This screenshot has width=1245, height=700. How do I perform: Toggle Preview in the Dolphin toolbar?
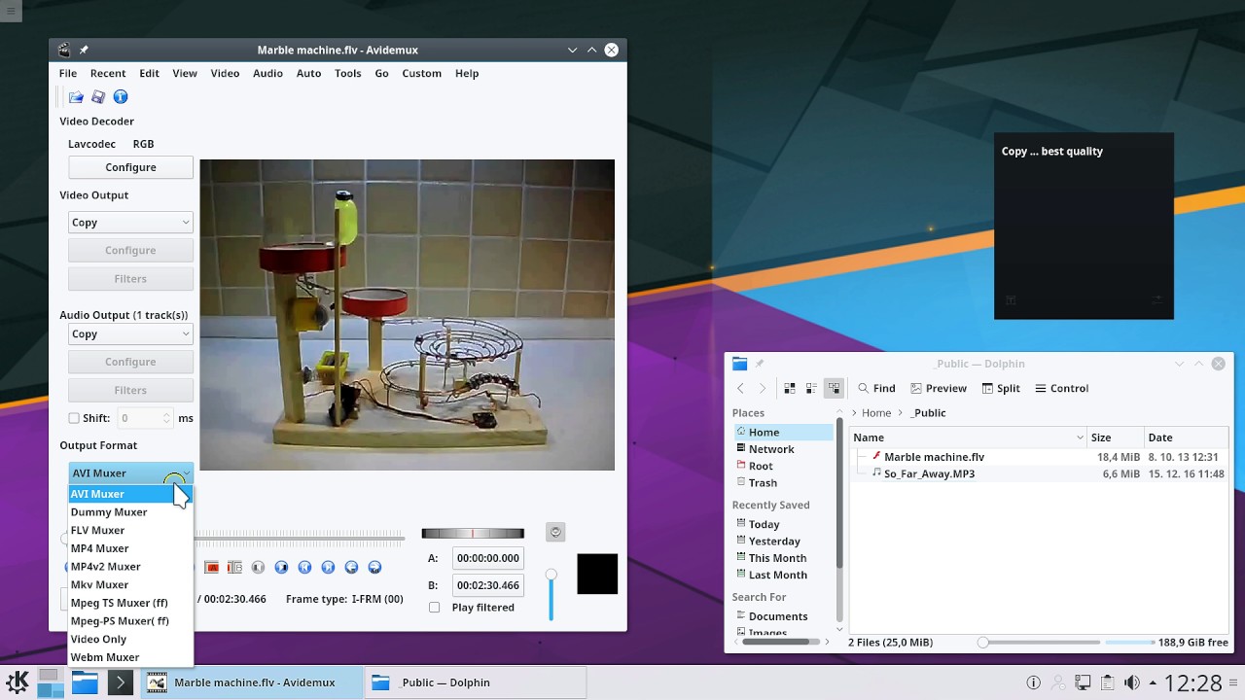937,388
